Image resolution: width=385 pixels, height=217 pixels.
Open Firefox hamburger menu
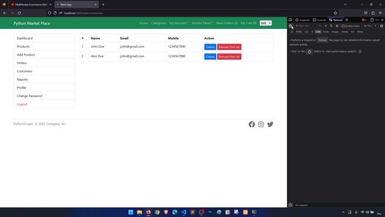[380, 13]
